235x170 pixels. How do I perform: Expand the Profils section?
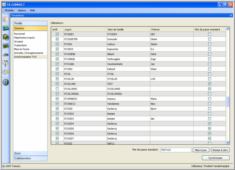coord(30,23)
